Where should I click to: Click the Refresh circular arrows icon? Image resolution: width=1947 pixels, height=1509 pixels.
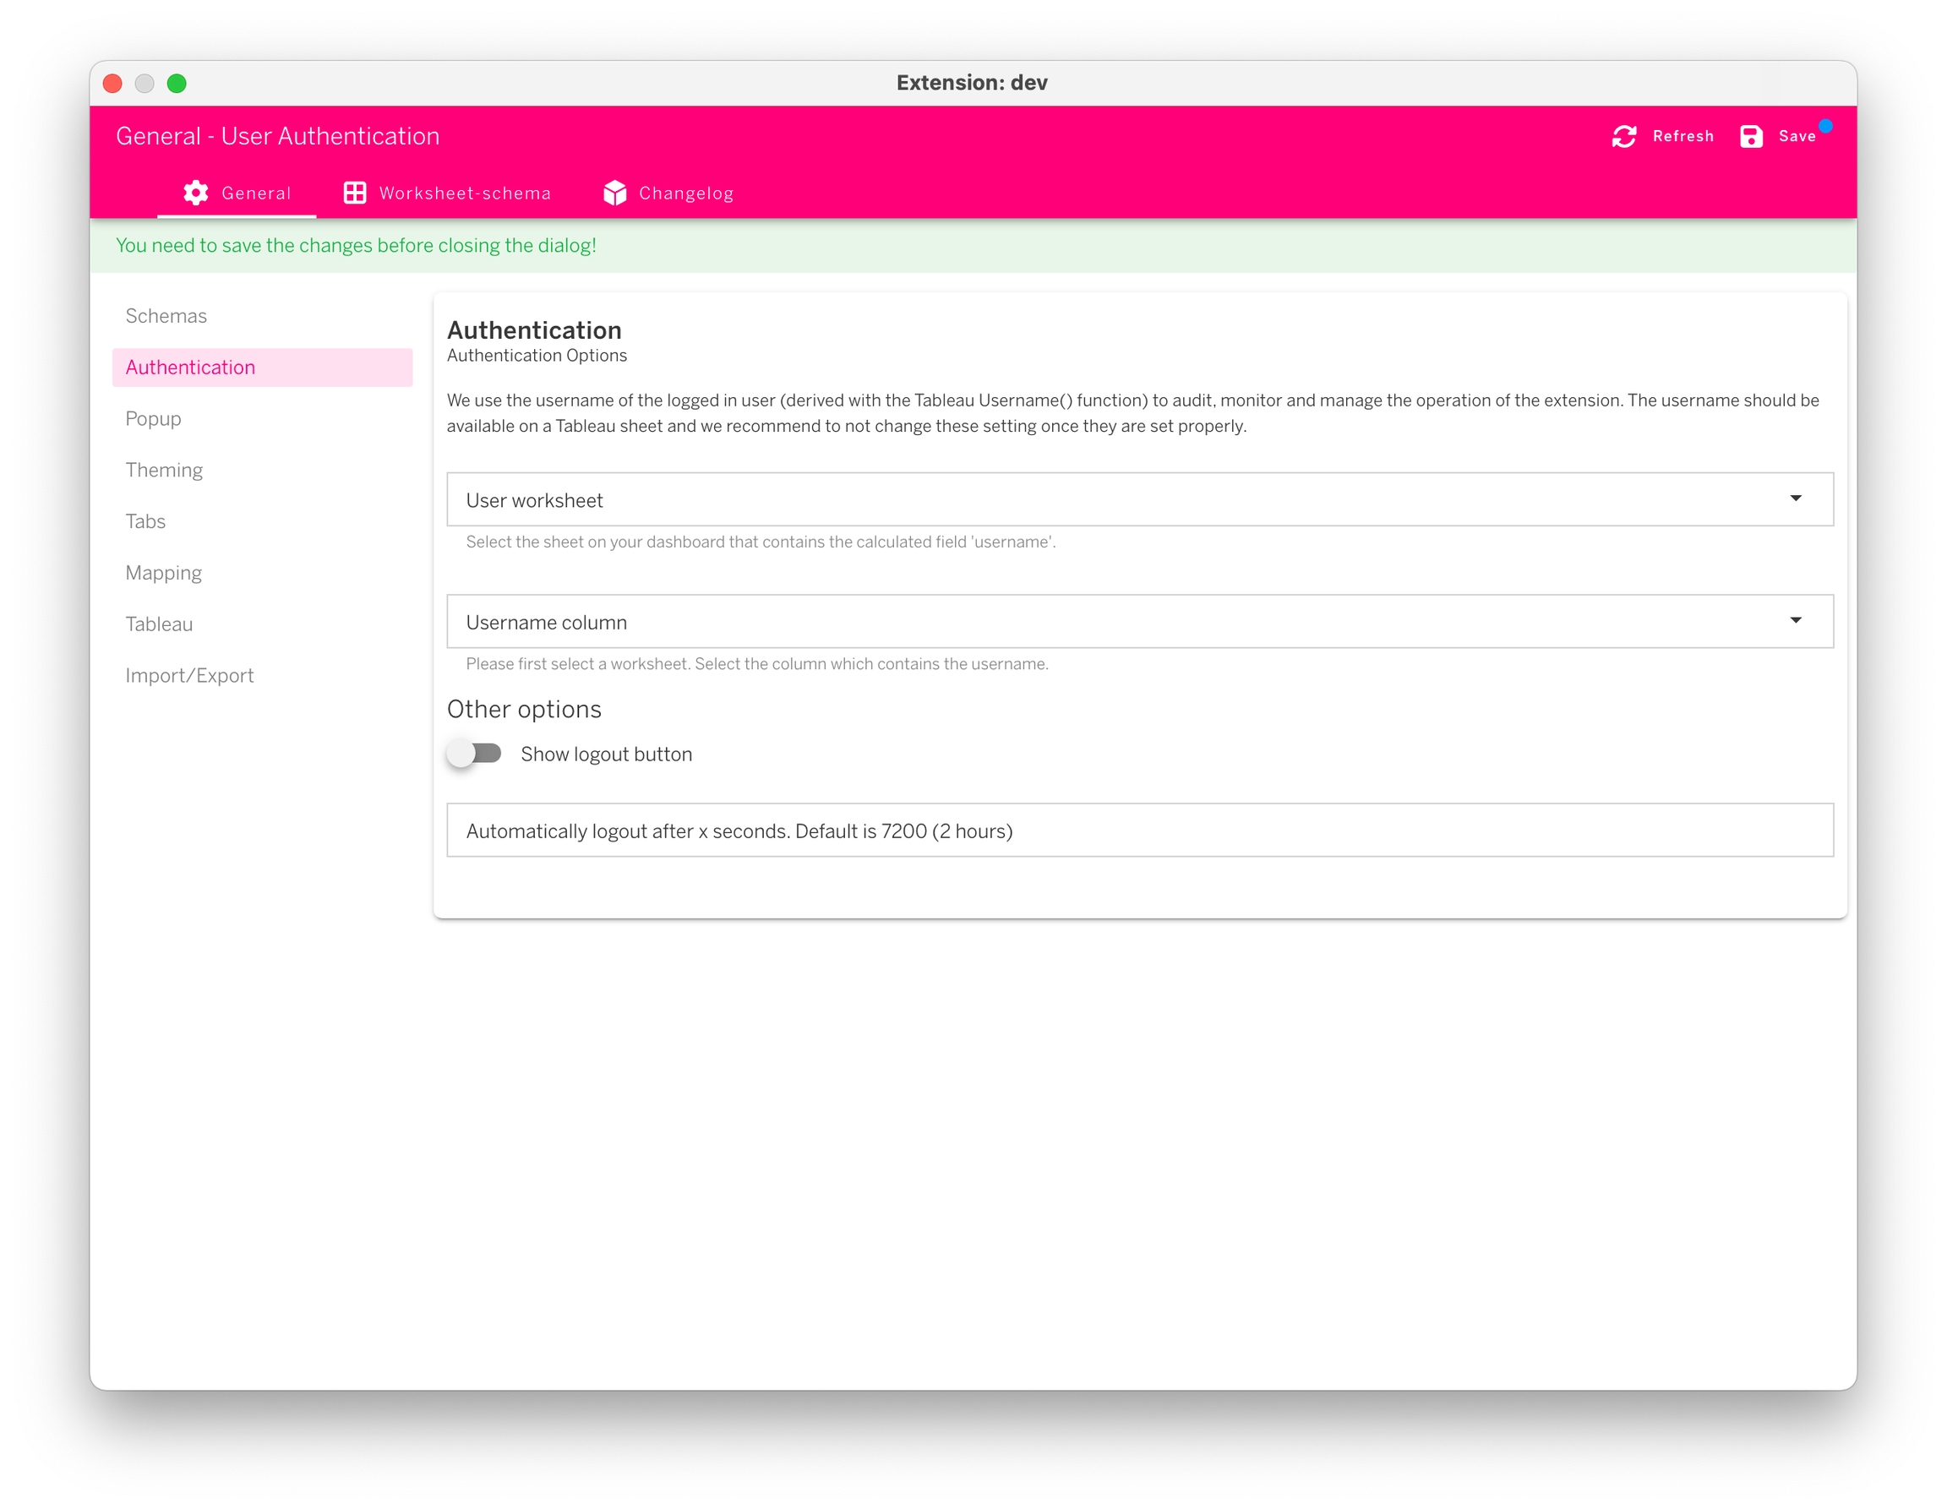coord(1623,136)
